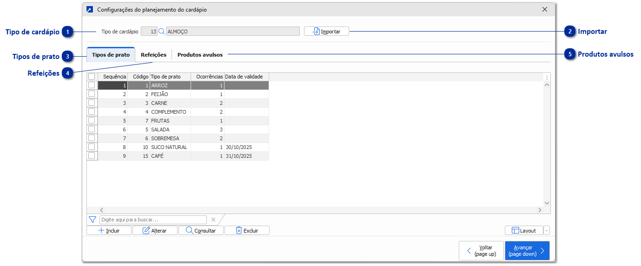The height and width of the screenshot is (266, 641).
Task: Check the FRUTAS row checkbox
Action: pos(92,121)
